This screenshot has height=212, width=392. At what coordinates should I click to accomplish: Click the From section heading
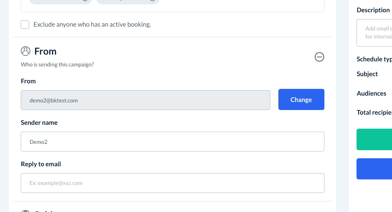tap(45, 52)
